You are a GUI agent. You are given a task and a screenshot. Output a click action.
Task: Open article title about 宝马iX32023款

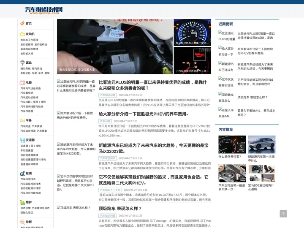click(153, 148)
